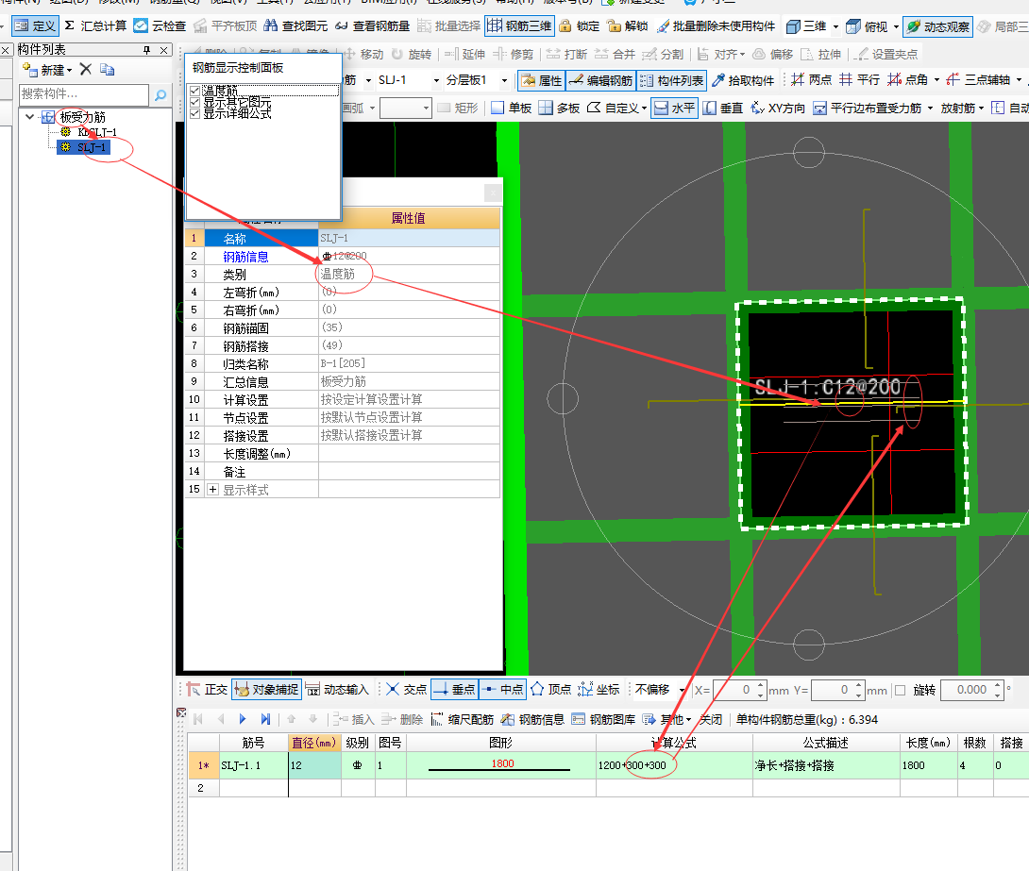Click 编辑钢筋 edit rebar button
The width and height of the screenshot is (1029, 871).
600,80
